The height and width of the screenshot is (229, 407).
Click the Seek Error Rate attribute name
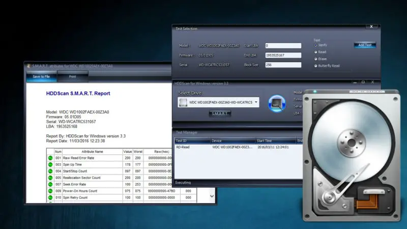click(74, 184)
